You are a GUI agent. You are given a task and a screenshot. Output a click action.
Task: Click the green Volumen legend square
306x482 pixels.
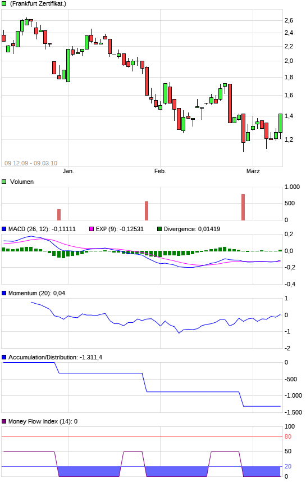pyautogui.click(x=4, y=182)
